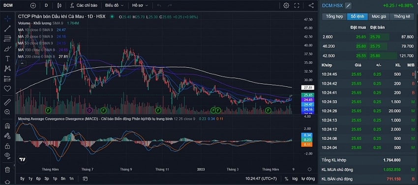This screenshot has height=185, width=418.
Task: Open chart settings gear icon
Action: [286, 5]
